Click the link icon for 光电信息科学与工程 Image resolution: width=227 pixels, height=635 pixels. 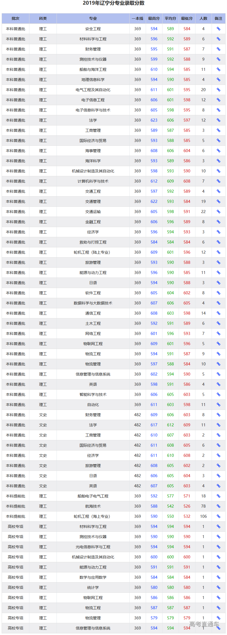coord(218,547)
